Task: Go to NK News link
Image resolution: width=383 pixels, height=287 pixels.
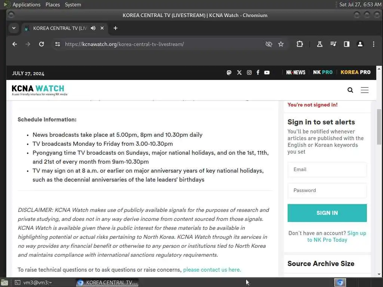Action: [x=295, y=72]
